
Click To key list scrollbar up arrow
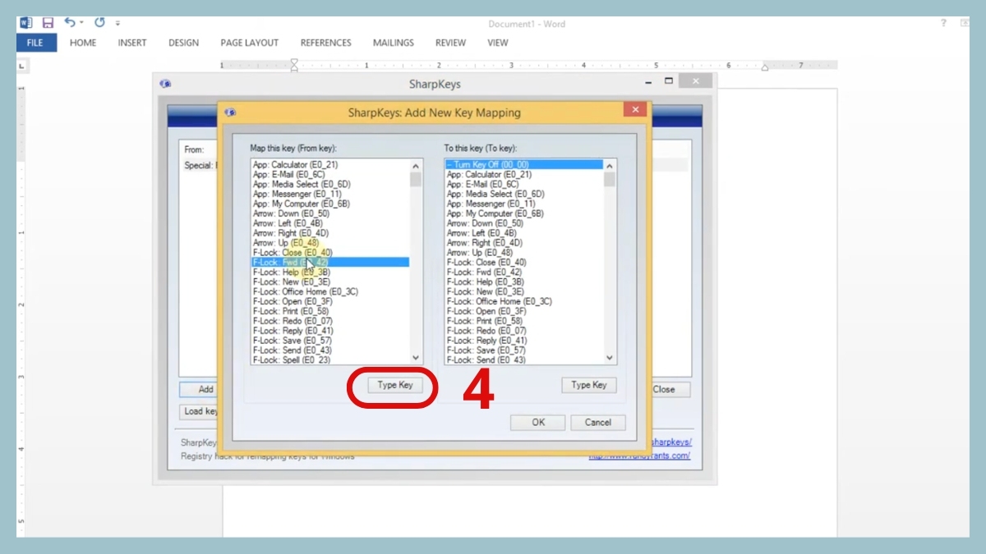[x=610, y=165]
